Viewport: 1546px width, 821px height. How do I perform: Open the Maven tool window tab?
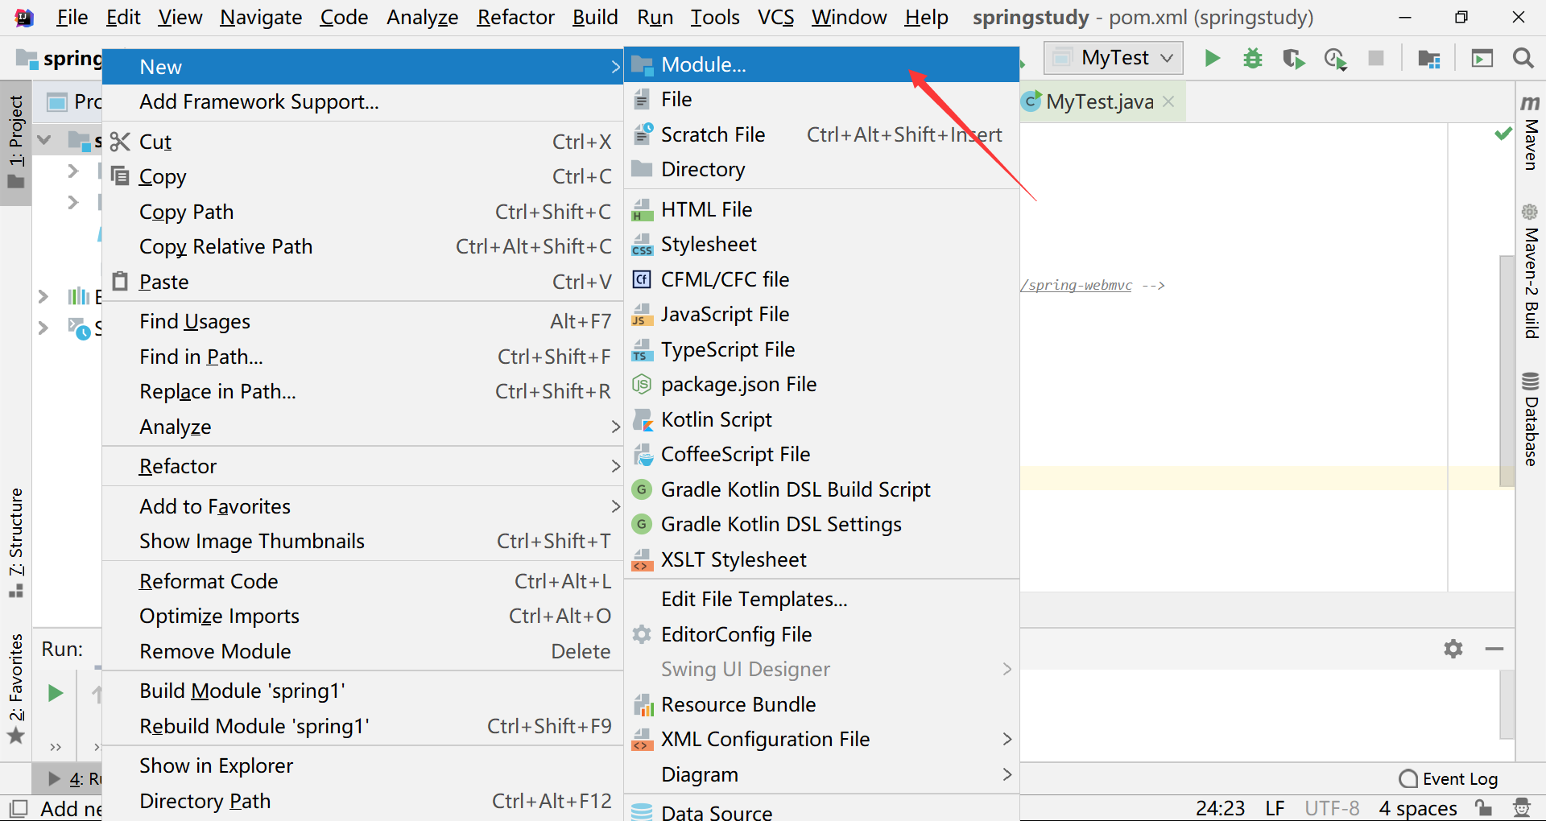pos(1530,133)
